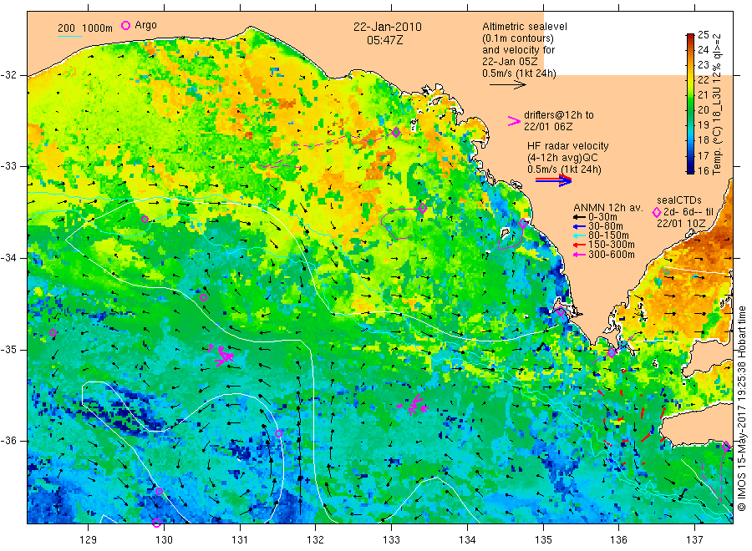Click seal CTD diamond near 133.4E, 33.5S
Viewport: 752px width, 551px height.
[423, 208]
